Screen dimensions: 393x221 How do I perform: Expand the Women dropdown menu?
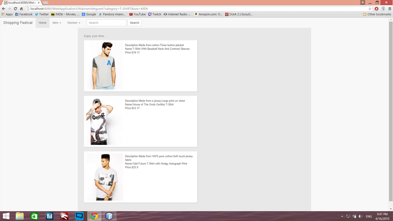[x=74, y=23]
